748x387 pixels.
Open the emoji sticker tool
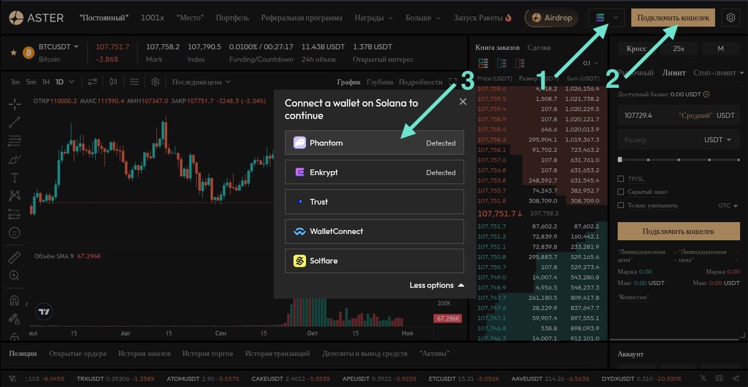15,232
